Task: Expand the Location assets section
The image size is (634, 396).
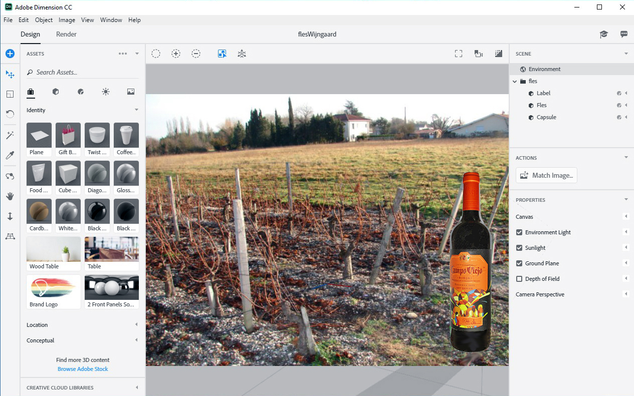Action: (x=136, y=325)
